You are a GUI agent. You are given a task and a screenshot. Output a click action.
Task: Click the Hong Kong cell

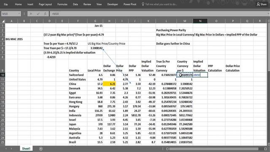click(78, 102)
